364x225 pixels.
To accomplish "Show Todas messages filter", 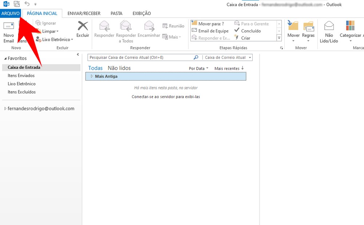I will [95, 68].
